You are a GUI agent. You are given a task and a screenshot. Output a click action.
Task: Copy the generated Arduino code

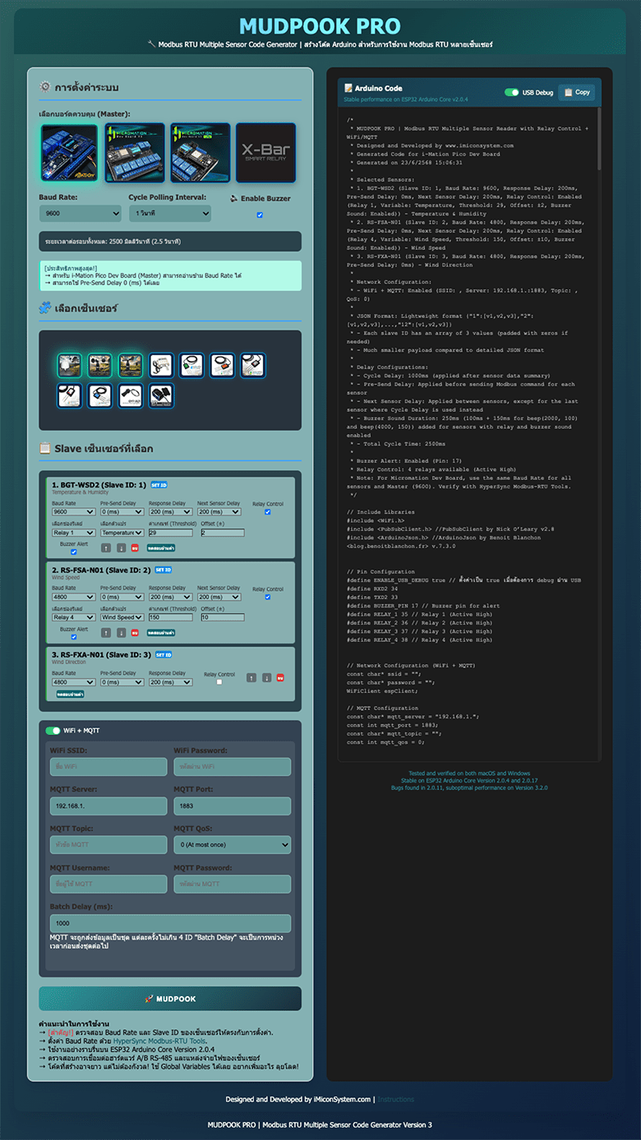click(x=577, y=92)
